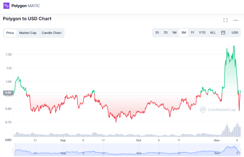The height and width of the screenshot is (157, 244).
Task: Click the Oct label on main x-axis
Action: coord(138,140)
